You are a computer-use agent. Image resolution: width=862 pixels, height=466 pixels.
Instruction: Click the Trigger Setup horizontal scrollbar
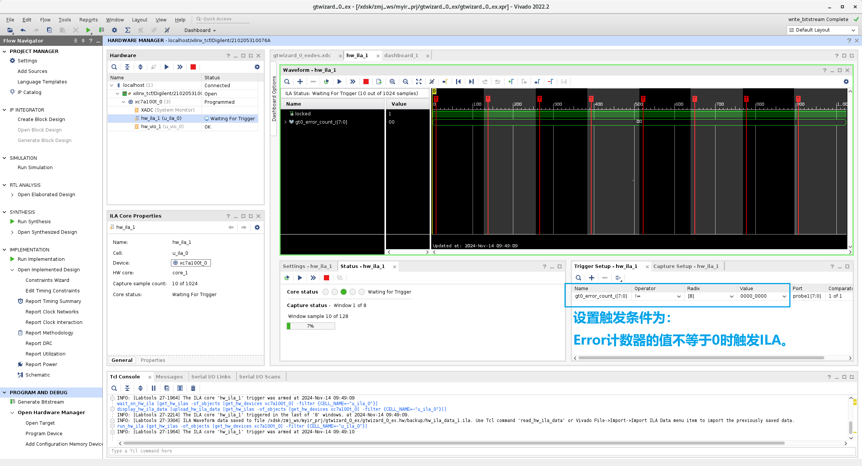pos(701,358)
